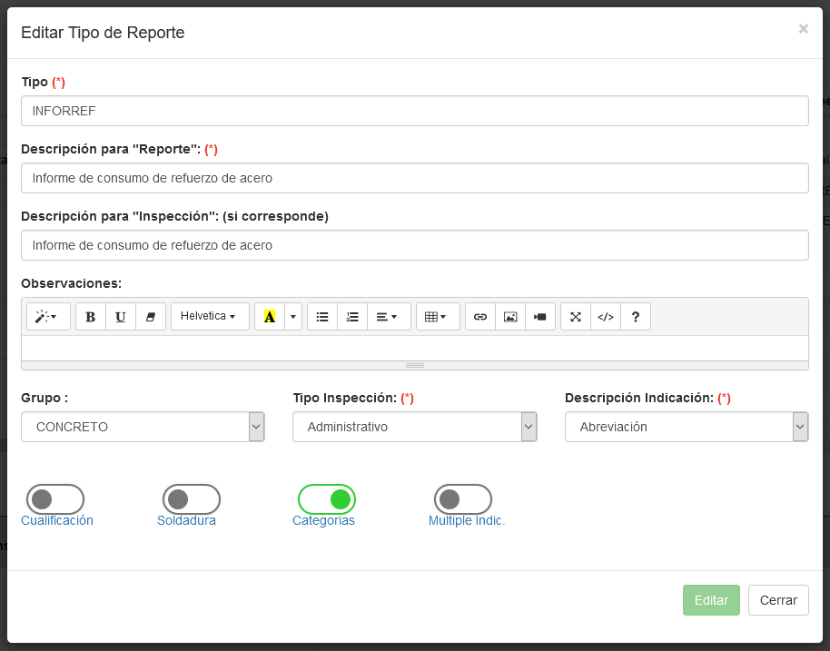
Task: Click the insert picture icon
Action: (510, 317)
